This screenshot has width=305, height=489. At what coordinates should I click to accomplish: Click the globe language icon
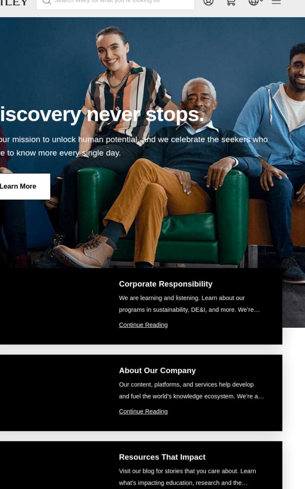click(x=254, y=2)
